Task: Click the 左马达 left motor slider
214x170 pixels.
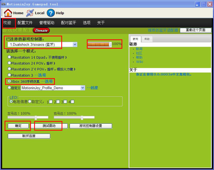Action: tap(36, 117)
